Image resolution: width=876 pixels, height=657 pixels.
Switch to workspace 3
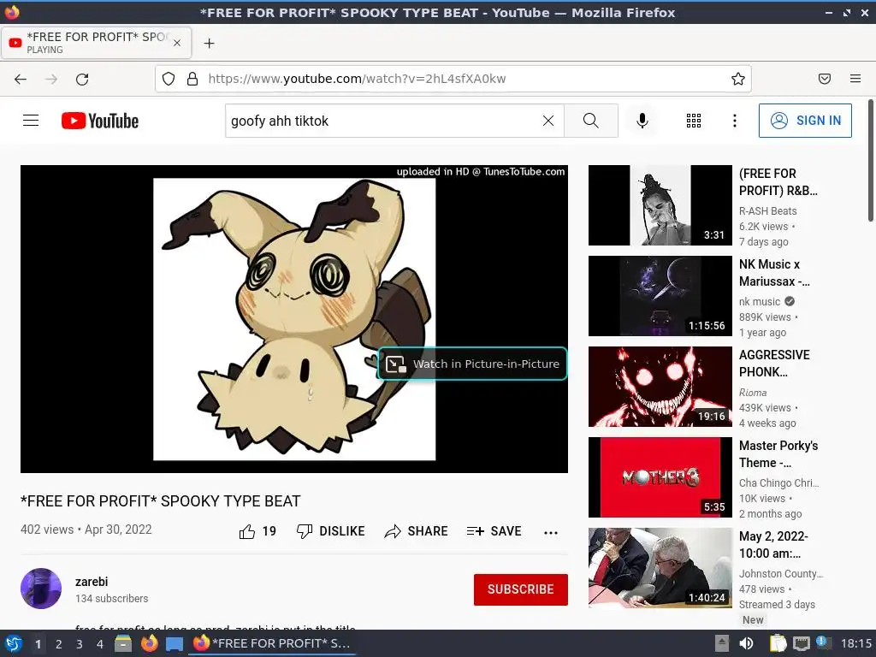click(80, 644)
